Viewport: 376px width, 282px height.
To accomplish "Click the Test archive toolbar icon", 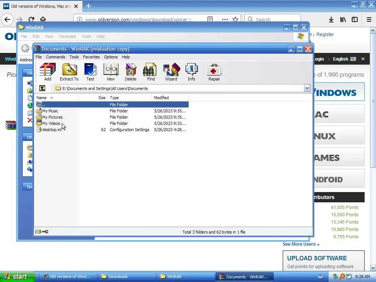I will pos(90,72).
